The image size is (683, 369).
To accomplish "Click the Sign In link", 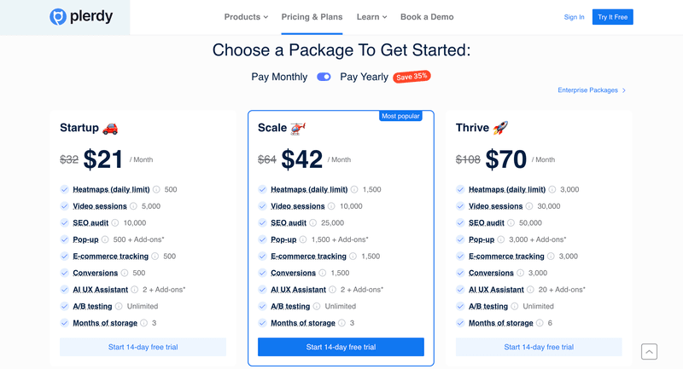I will point(575,17).
